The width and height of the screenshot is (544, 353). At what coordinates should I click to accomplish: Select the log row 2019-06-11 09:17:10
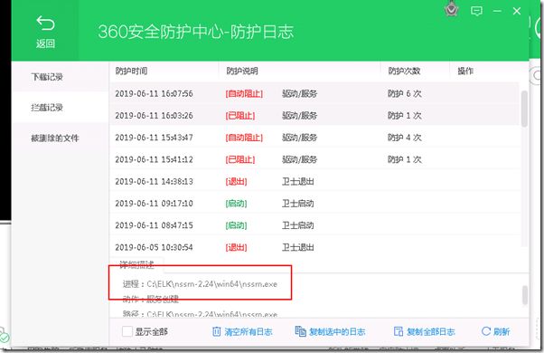pyautogui.click(x=314, y=203)
